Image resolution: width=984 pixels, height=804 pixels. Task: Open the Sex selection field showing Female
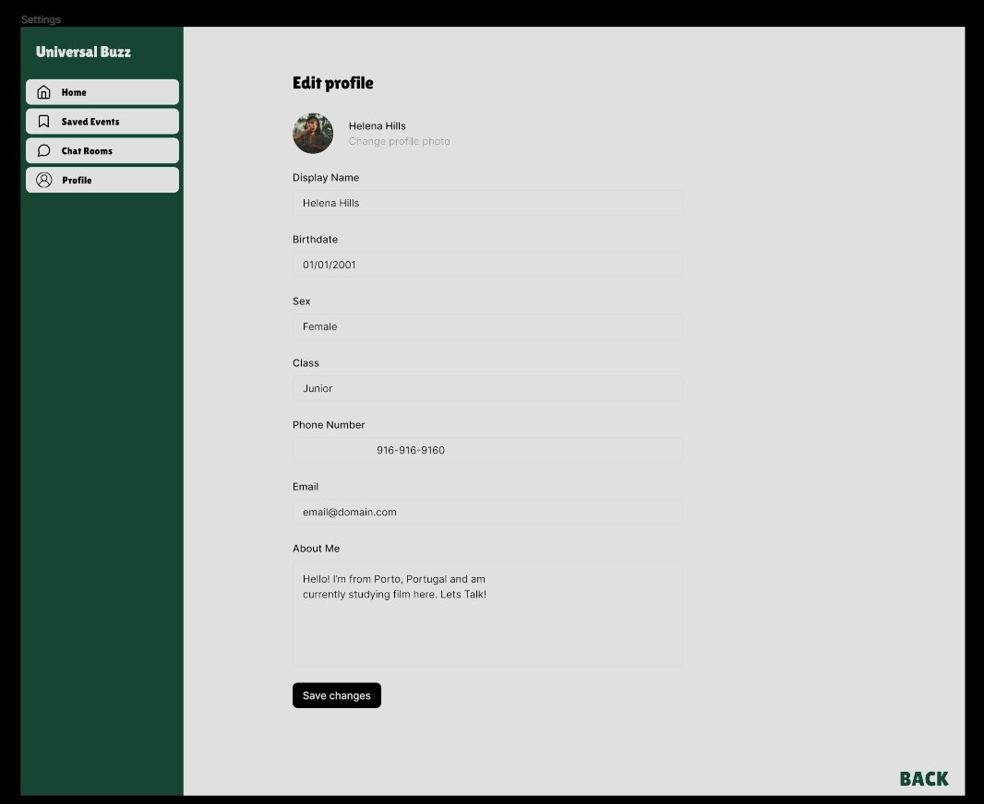pyautogui.click(x=487, y=326)
